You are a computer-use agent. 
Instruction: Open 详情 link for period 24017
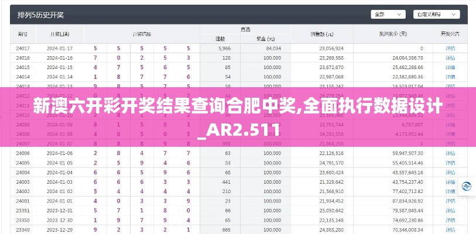[450, 48]
